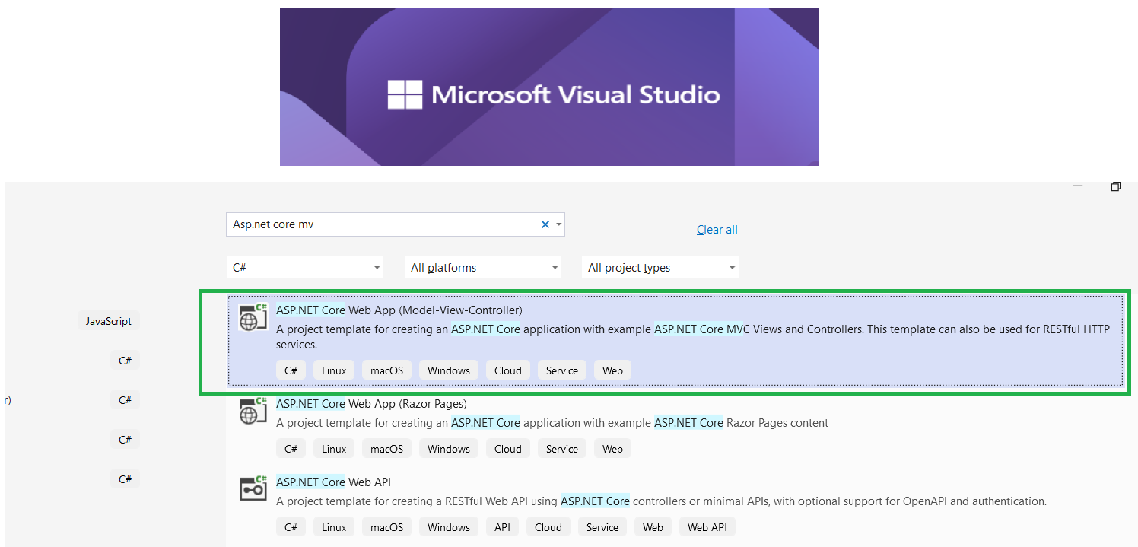
Task: Click the C# tag on the Razor Pages template
Action: pos(291,449)
